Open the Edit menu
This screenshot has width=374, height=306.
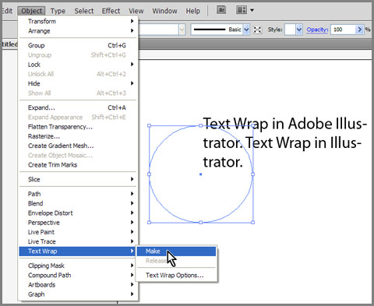(x=7, y=11)
